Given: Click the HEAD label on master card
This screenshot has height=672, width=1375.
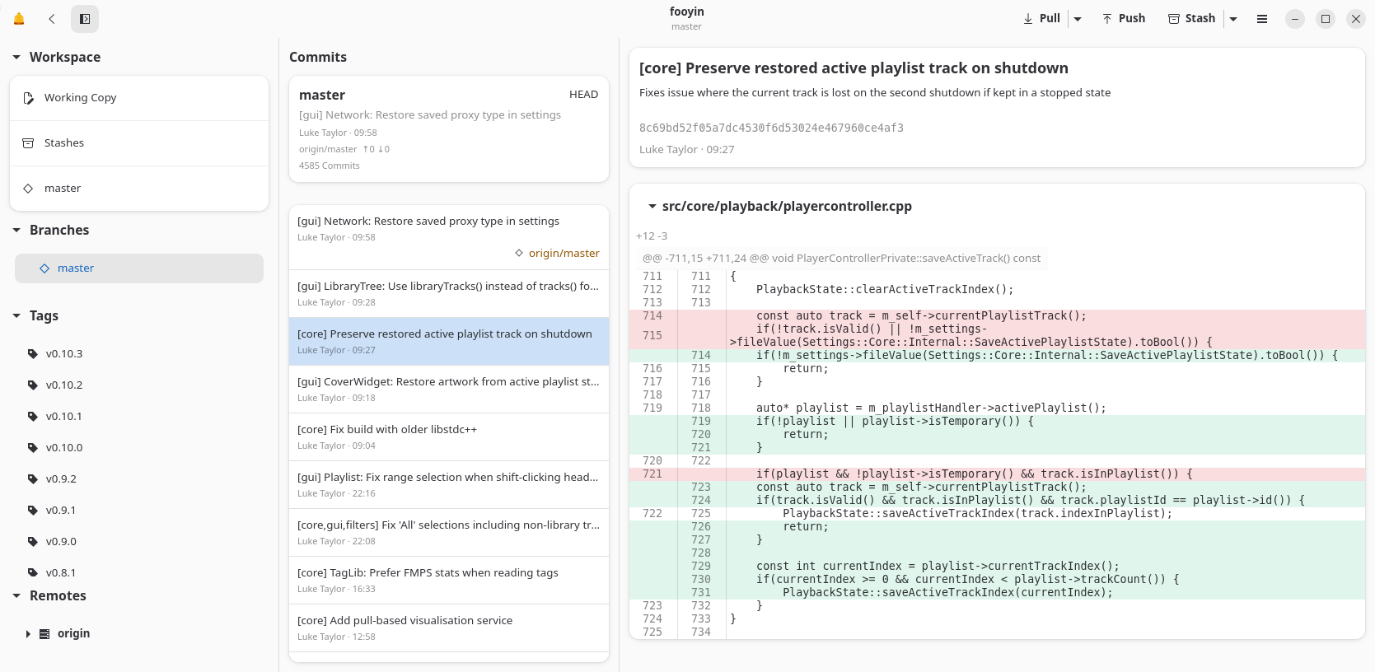Looking at the screenshot, I should coord(583,95).
